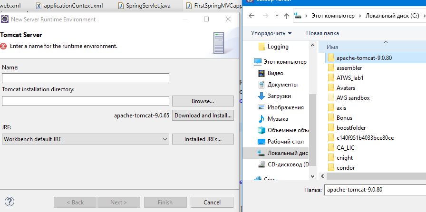426x212 pixels.
Task: Focus the Name input field
Action: (x=85, y=78)
